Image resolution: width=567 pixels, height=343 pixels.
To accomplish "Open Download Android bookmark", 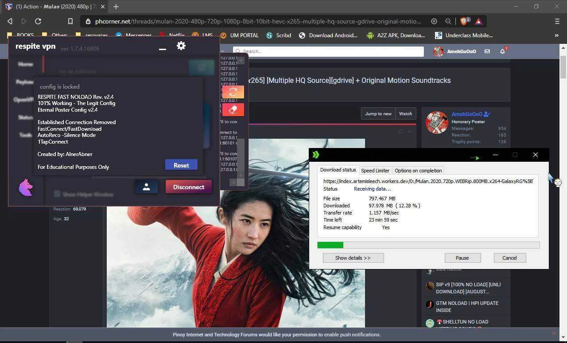I will pyautogui.click(x=328, y=35).
